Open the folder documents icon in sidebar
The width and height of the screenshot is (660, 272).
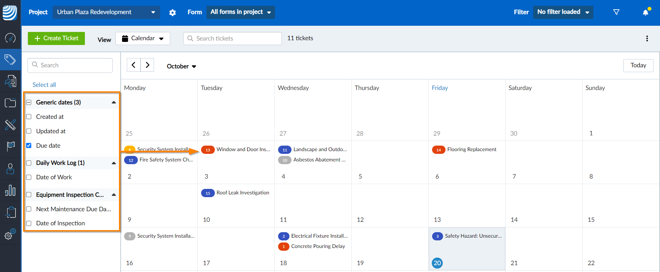10,103
